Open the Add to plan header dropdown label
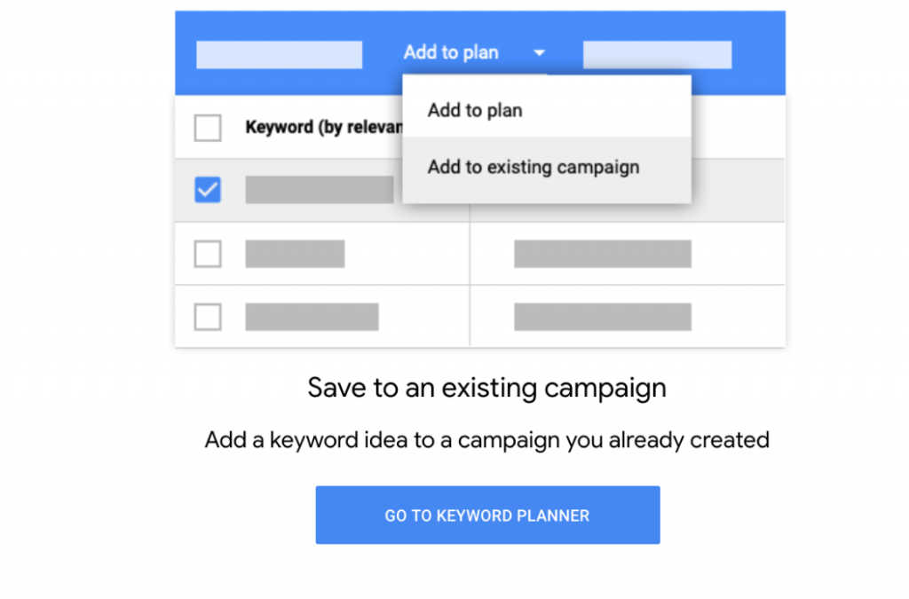Viewport: 909px width, 599px height. tap(451, 52)
